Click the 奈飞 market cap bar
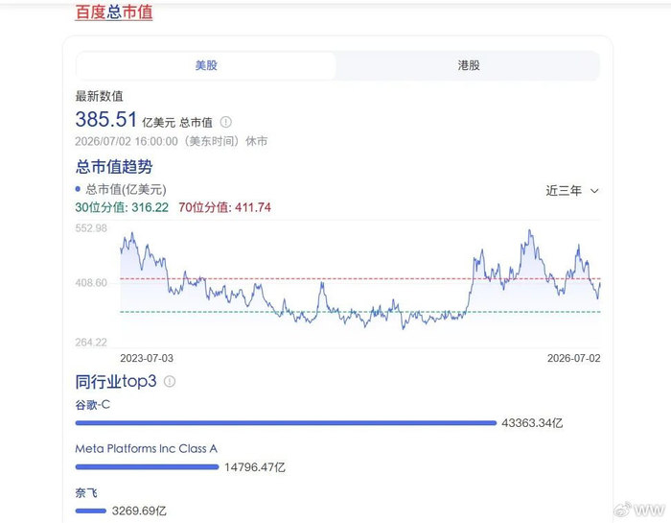Image resolution: width=671 pixels, height=523 pixels. tap(91, 511)
